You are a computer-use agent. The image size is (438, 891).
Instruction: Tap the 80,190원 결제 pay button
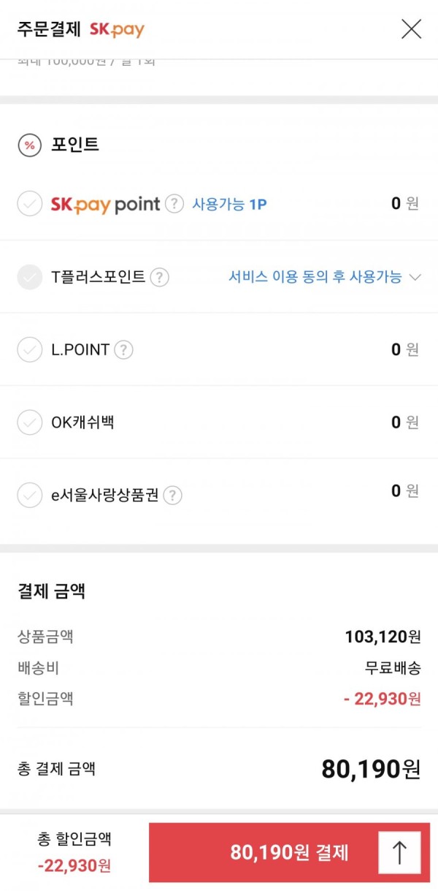290,852
